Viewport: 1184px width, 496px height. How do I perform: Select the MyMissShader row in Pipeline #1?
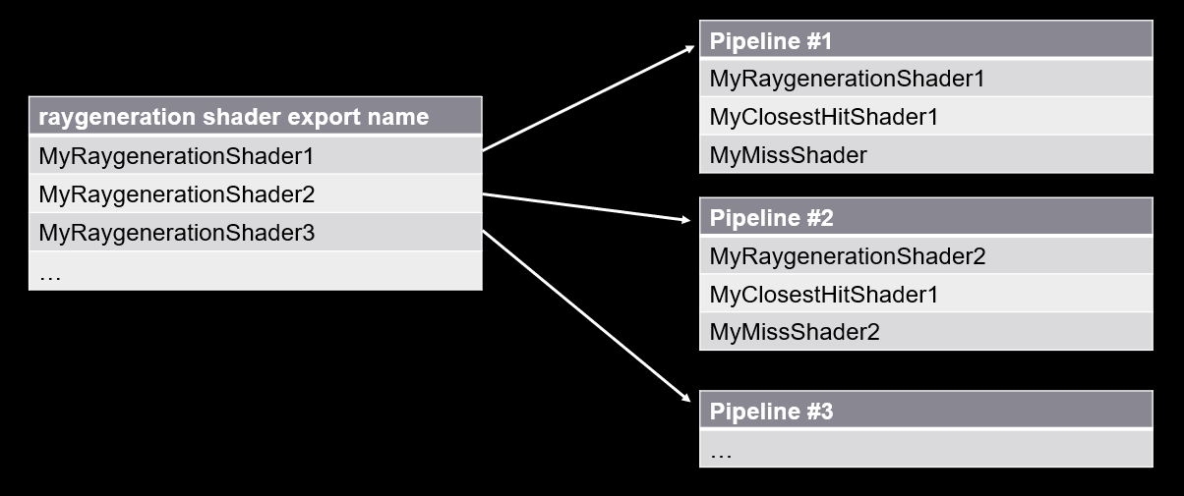pyautogui.click(x=925, y=155)
